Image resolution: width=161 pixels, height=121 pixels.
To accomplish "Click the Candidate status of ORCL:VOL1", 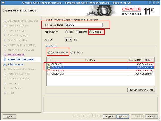I will [147, 64].
